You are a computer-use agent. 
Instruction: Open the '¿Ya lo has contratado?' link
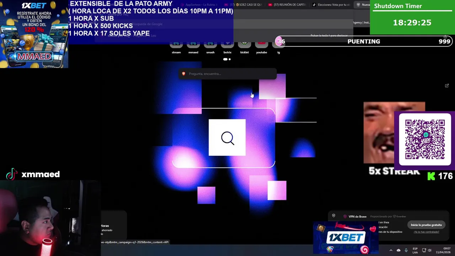[426, 232]
